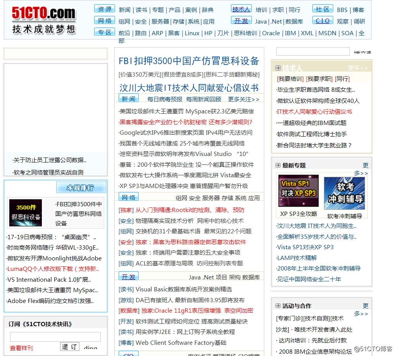Open article 从入门到精通:Rootkit的检测、清除、预防
This screenshot has width=396, height=356.
tap(190, 210)
